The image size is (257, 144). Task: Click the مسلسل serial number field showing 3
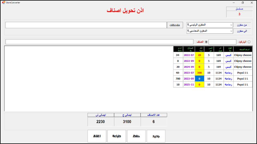[239, 14]
